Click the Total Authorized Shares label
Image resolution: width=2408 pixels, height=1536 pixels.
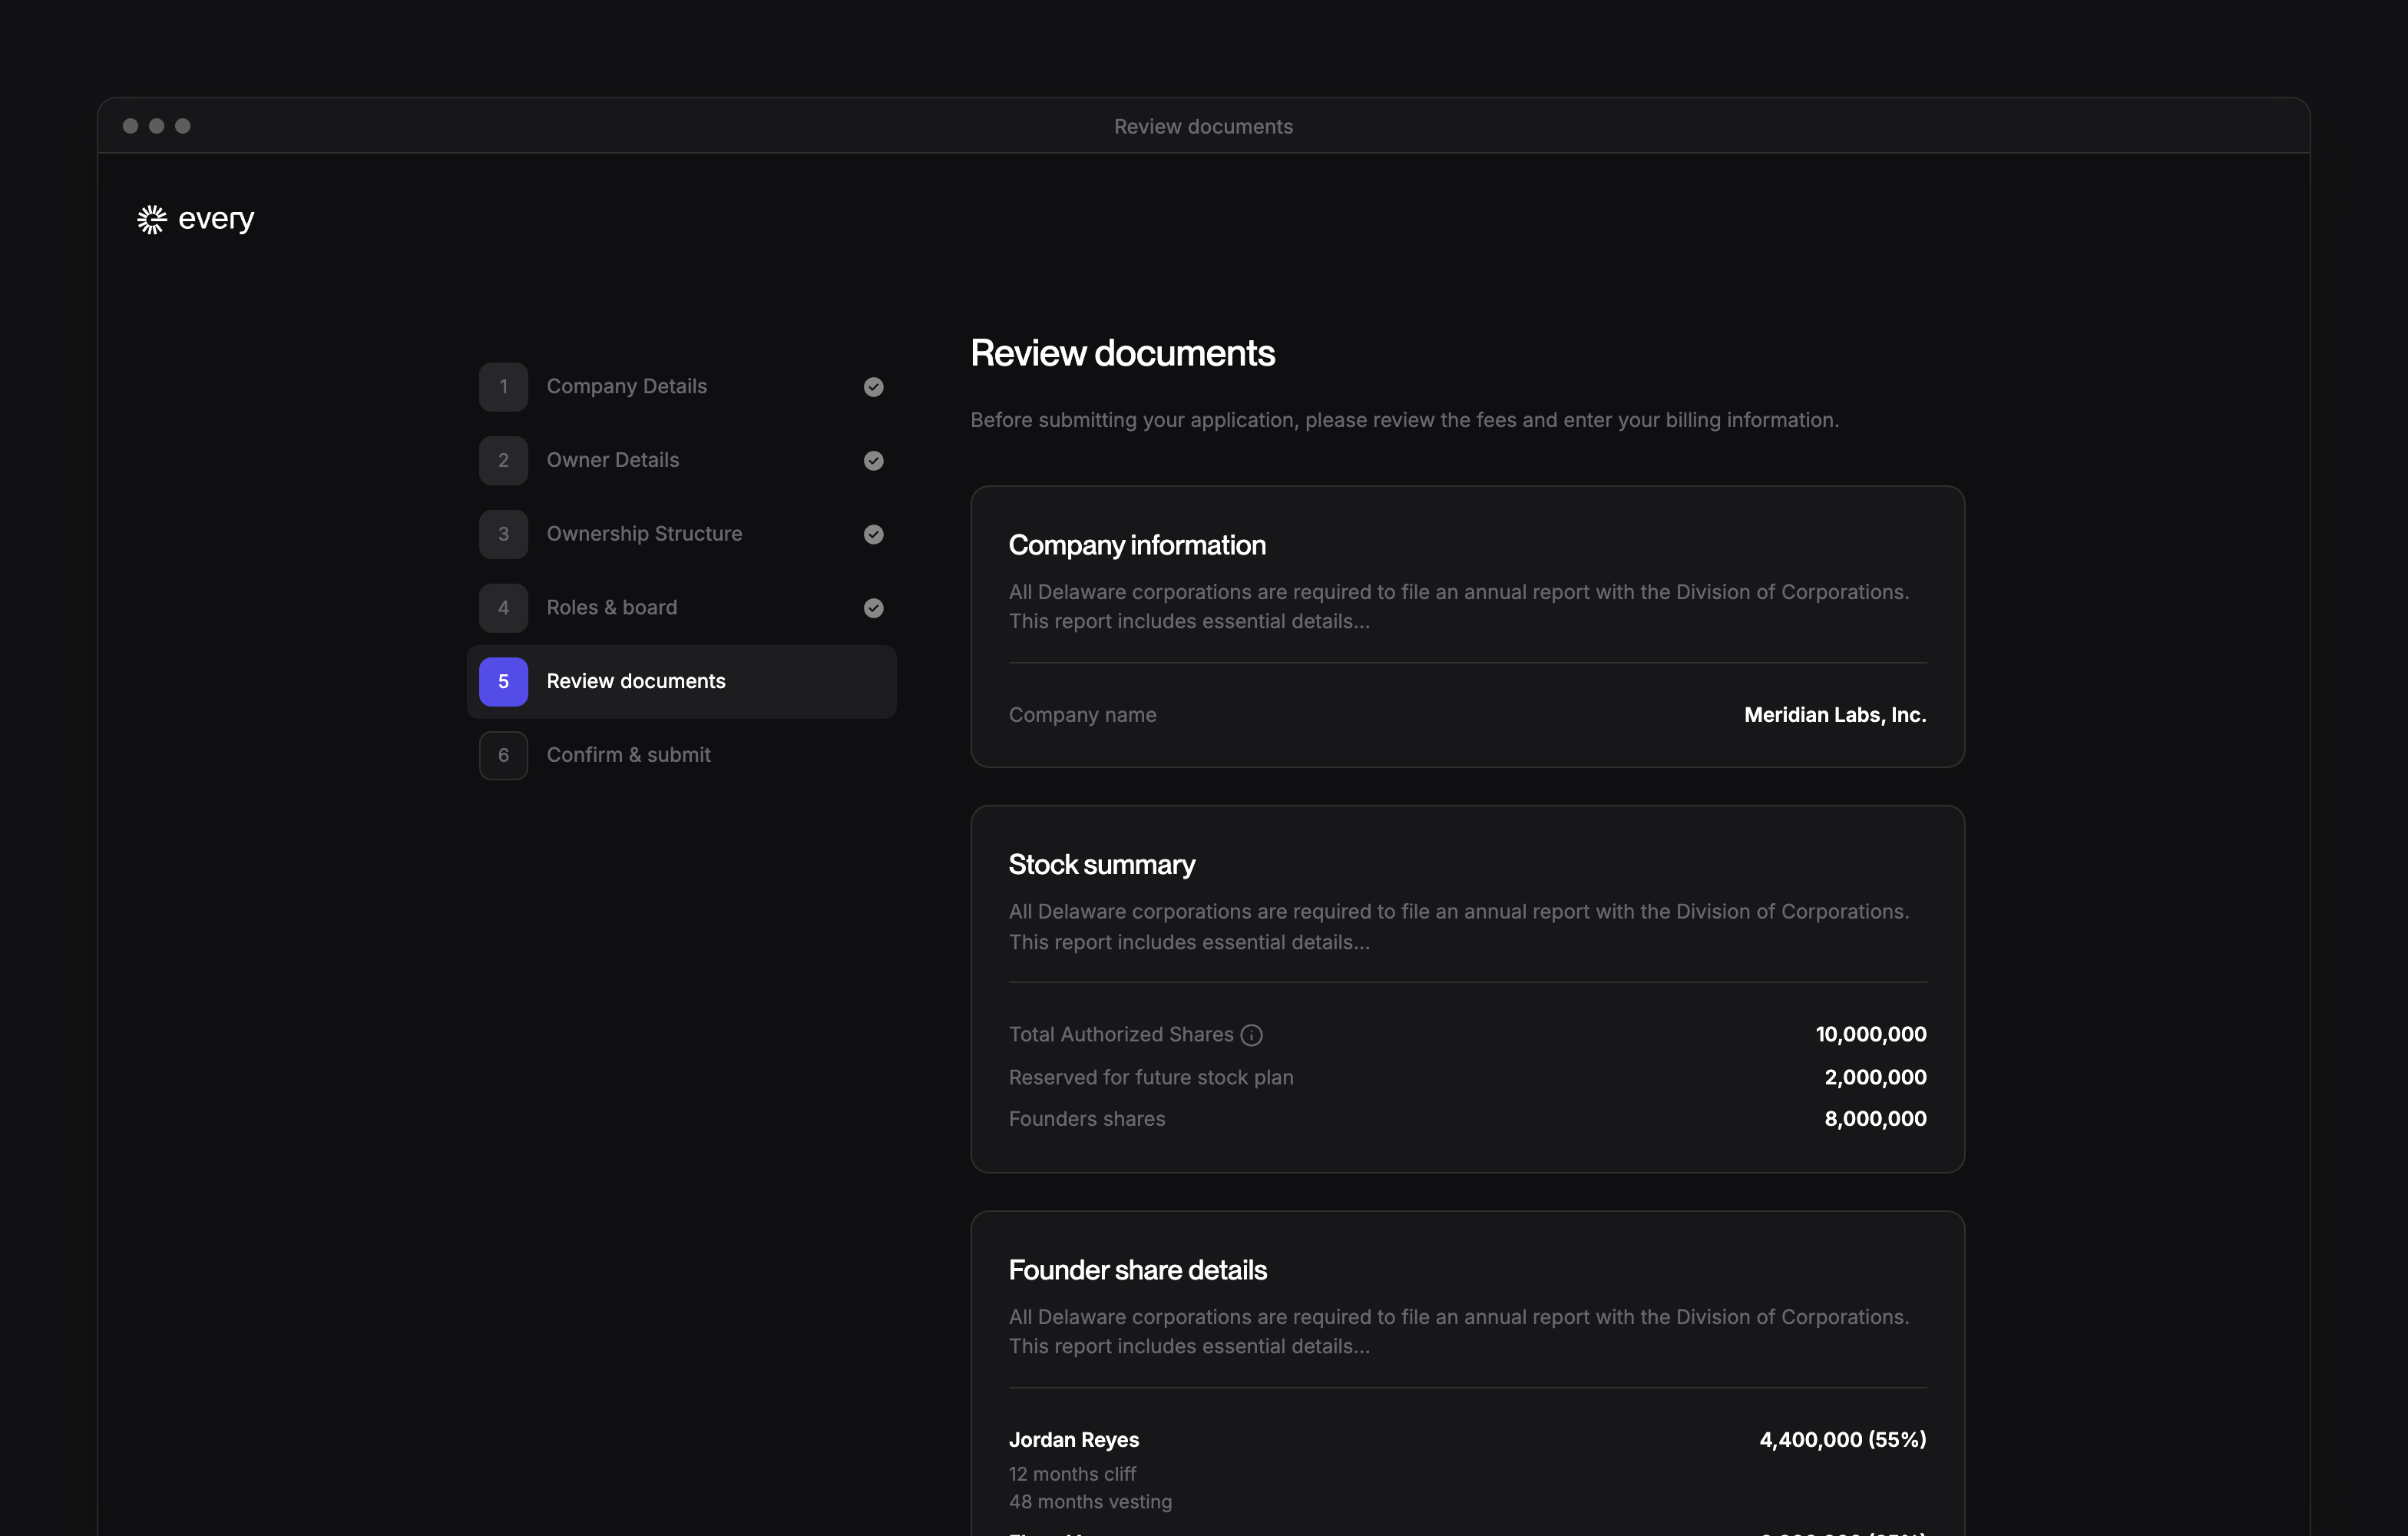coord(1121,1035)
